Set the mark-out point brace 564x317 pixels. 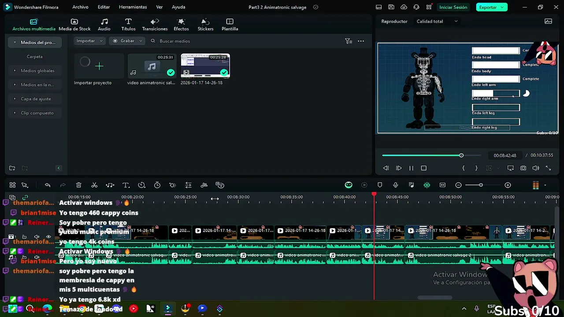click(476, 168)
